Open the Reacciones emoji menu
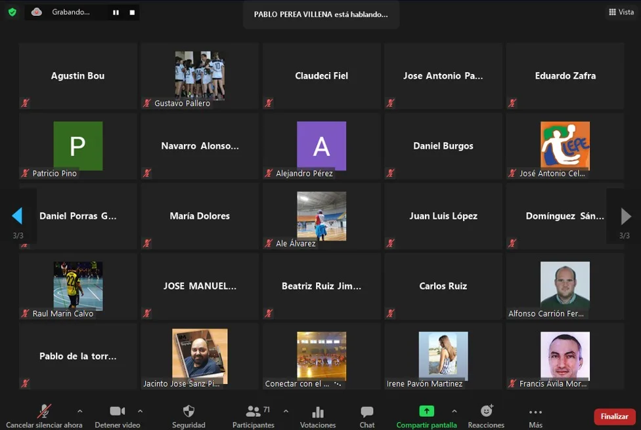Viewport: 641px width, 430px height. 486,412
